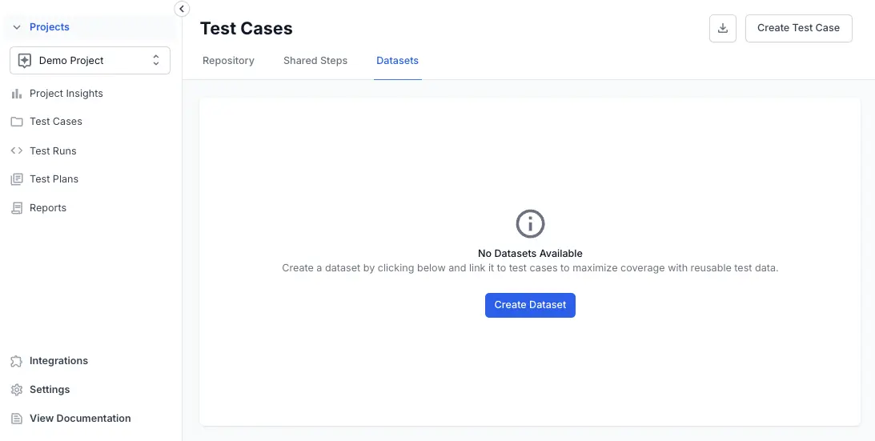Click the blue Create Dataset button

pos(530,305)
